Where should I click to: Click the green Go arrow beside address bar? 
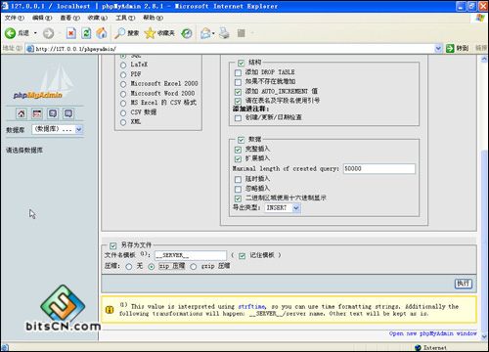pyautogui.click(x=450, y=48)
